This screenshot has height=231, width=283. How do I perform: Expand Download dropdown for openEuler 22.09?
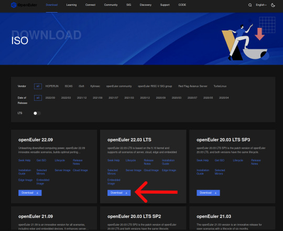pyautogui.click(x=30, y=193)
